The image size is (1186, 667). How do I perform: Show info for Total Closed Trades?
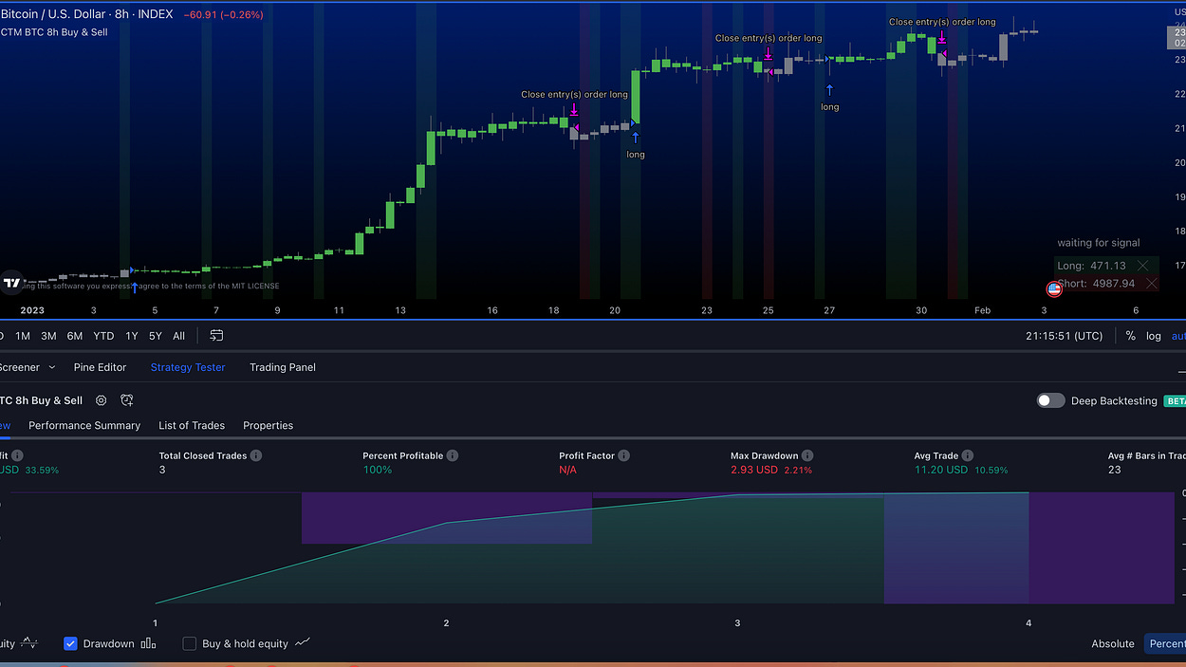coord(256,455)
